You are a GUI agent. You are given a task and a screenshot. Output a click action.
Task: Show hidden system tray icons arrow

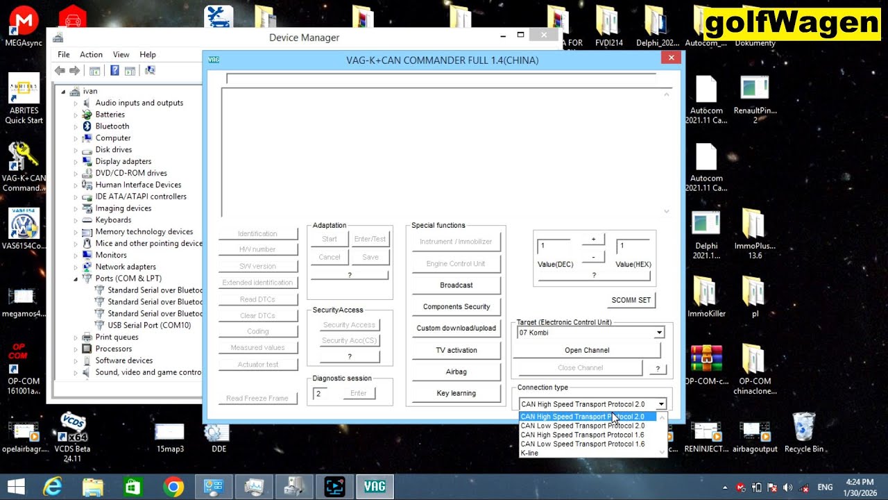pos(725,487)
